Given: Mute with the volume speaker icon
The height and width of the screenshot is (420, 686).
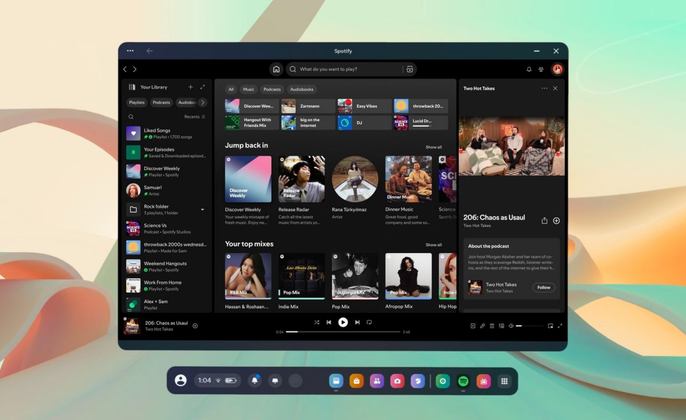Looking at the screenshot, I should tap(511, 326).
